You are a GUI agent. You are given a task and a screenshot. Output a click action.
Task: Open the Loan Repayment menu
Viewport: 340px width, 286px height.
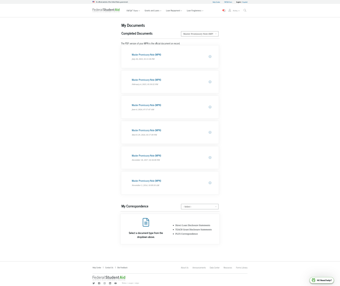[x=174, y=11]
